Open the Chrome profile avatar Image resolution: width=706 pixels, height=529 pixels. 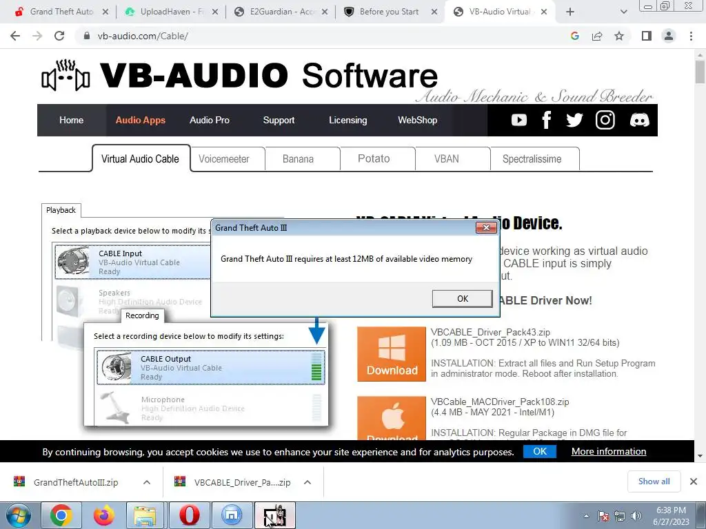pyautogui.click(x=669, y=36)
